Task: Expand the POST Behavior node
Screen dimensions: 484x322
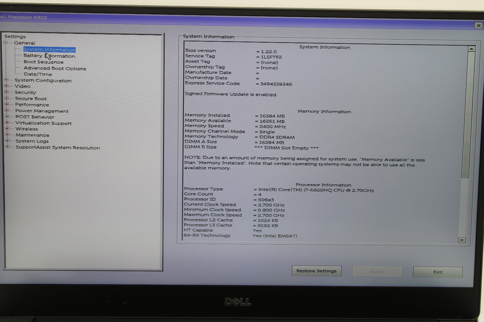Action: click(x=7, y=117)
